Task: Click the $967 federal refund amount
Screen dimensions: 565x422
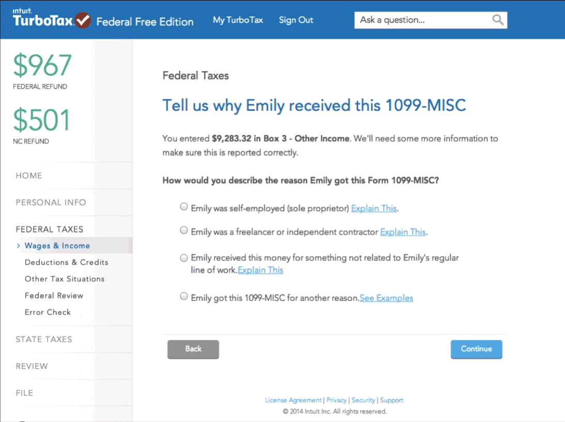Action: tap(42, 66)
